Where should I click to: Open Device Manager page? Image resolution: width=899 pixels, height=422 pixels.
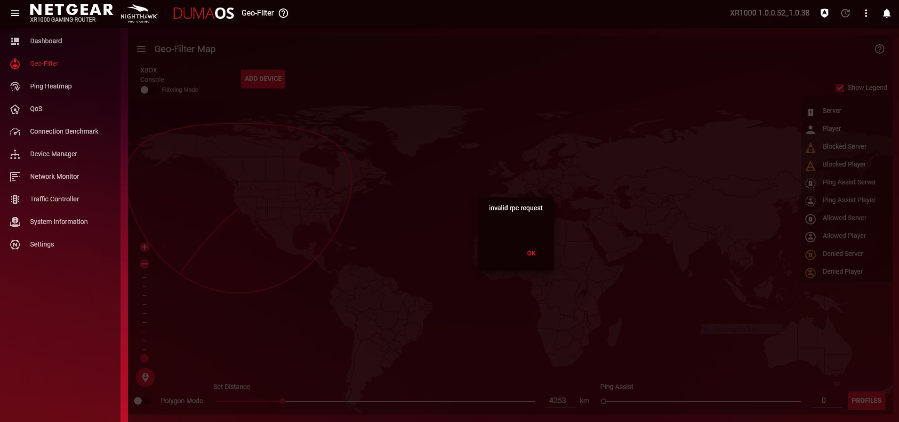coord(54,154)
